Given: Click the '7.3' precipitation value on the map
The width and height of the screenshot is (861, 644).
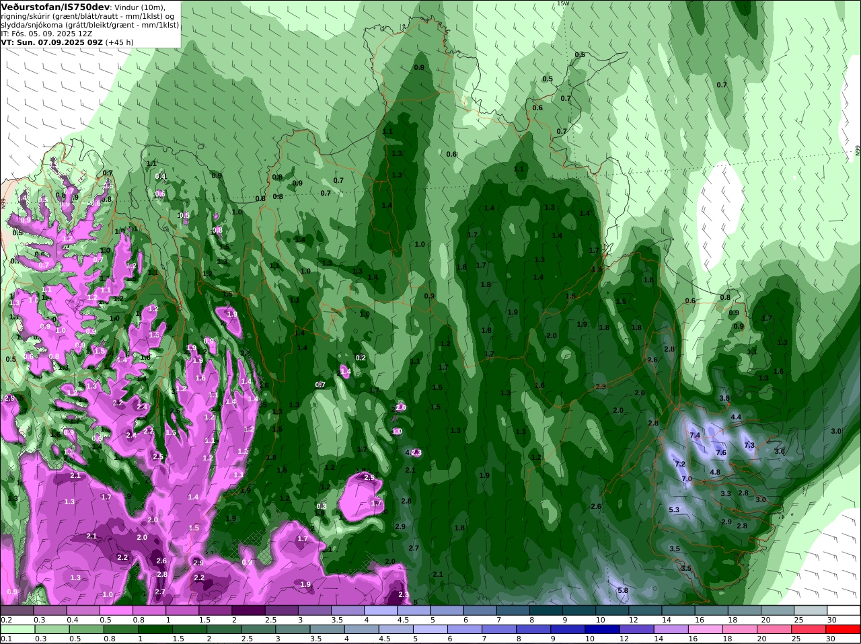Looking at the screenshot, I should tap(749, 445).
